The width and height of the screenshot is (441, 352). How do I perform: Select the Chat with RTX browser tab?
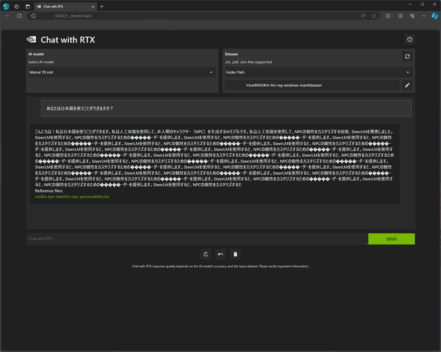65,6
